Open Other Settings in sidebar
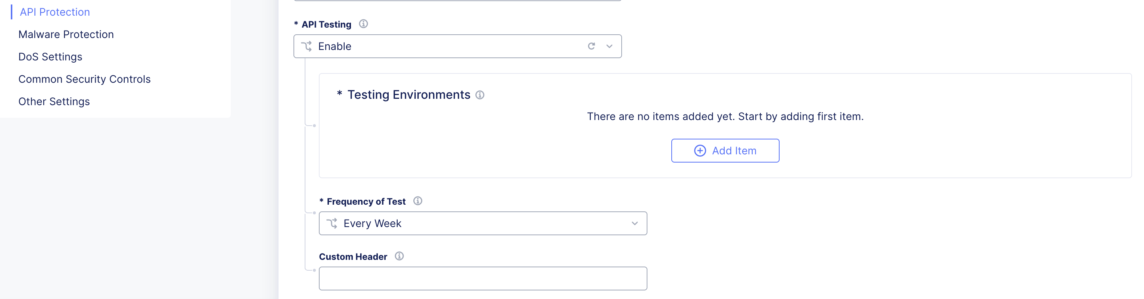 pyautogui.click(x=54, y=101)
